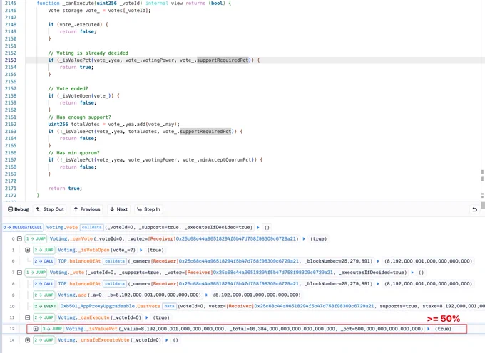The width and height of the screenshot is (485, 353).
Task: Click highlighted supportRequiredPct on line 2163
Action: (x=205, y=132)
